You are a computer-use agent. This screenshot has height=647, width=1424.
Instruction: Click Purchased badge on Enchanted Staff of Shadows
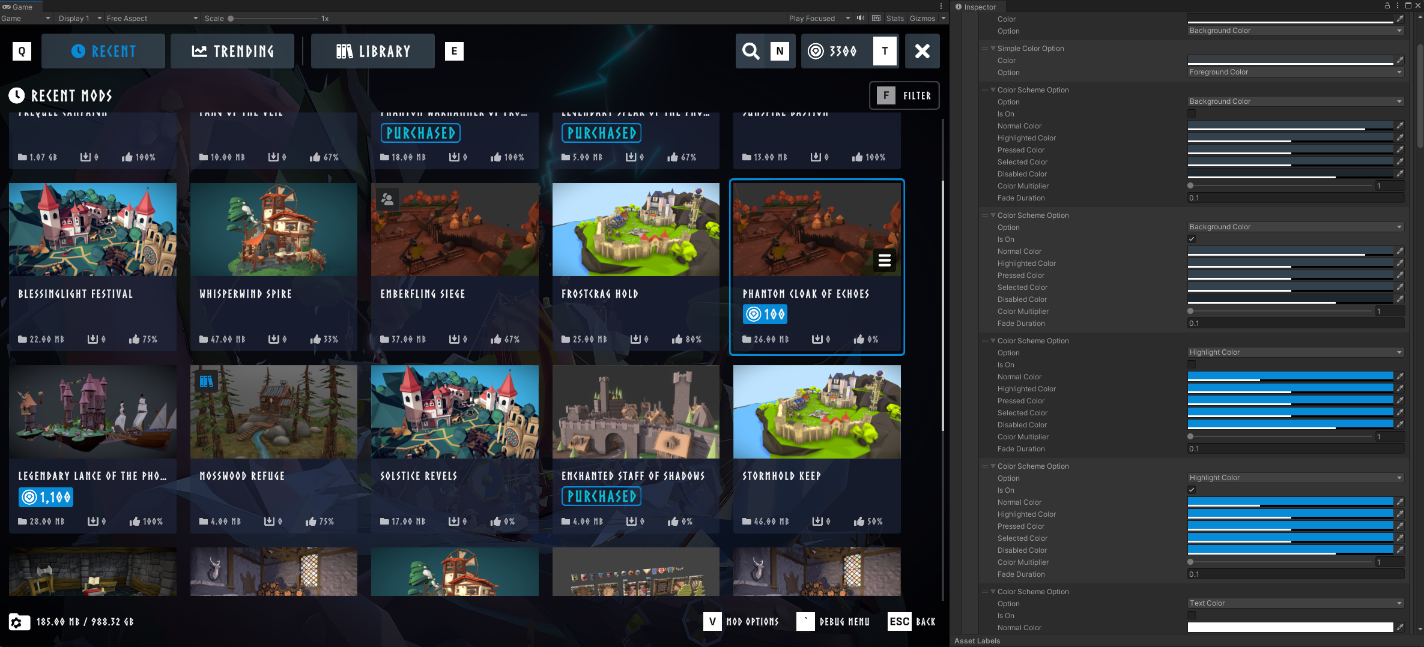coord(601,496)
